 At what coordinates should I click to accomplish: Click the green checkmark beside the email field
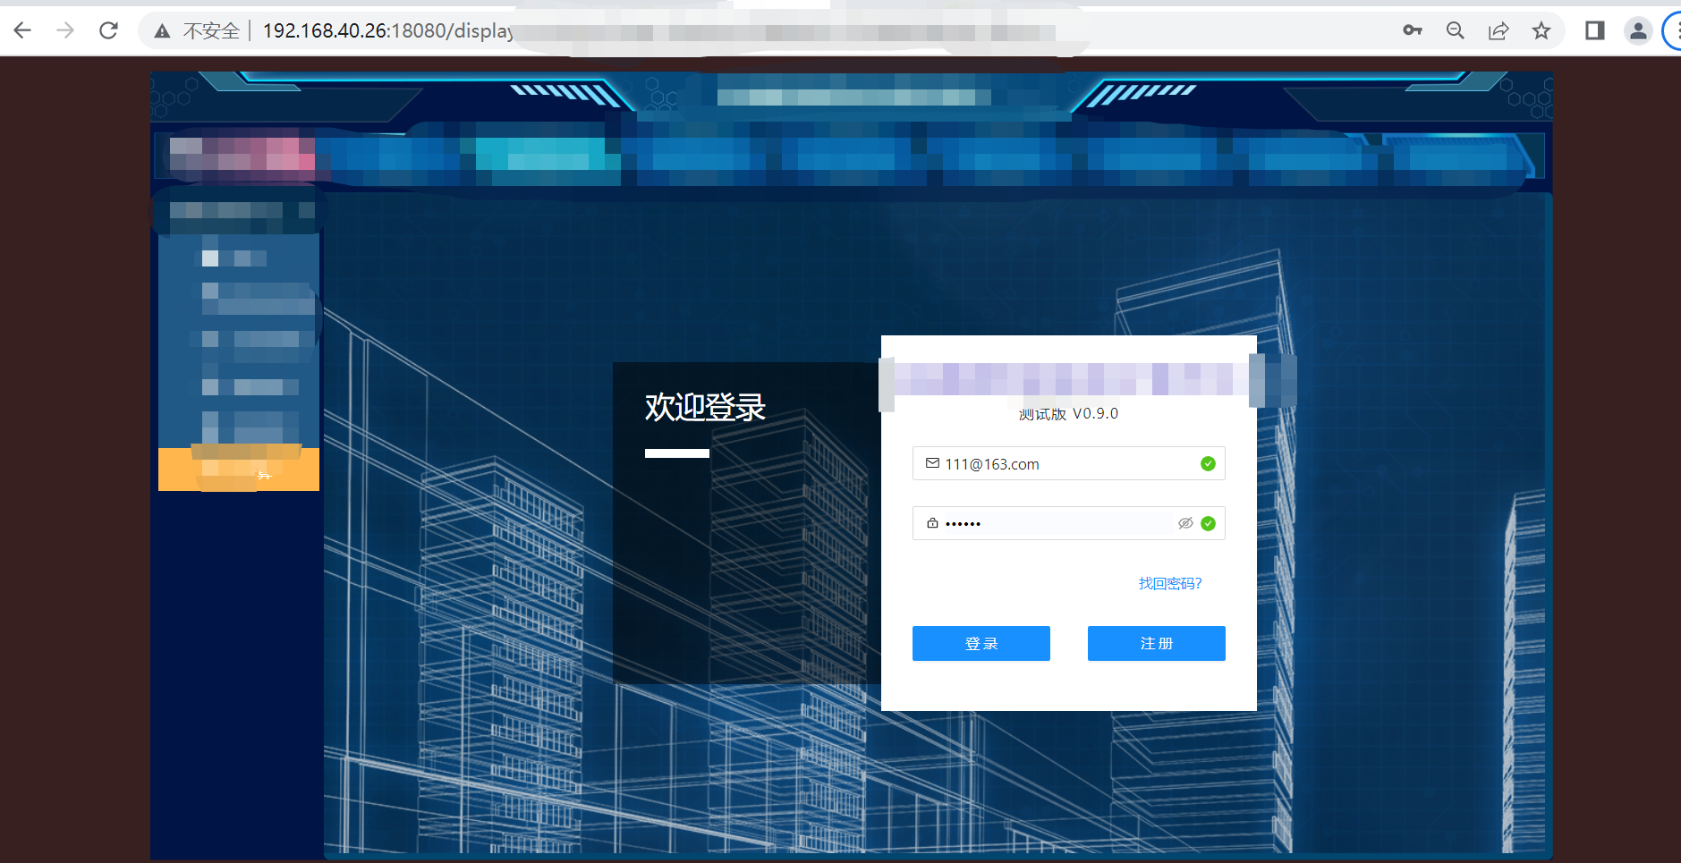click(x=1208, y=463)
